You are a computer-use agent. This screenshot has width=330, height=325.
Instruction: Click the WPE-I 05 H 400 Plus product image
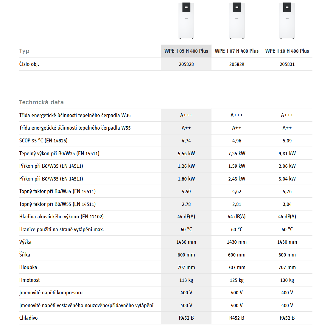pos(186,20)
